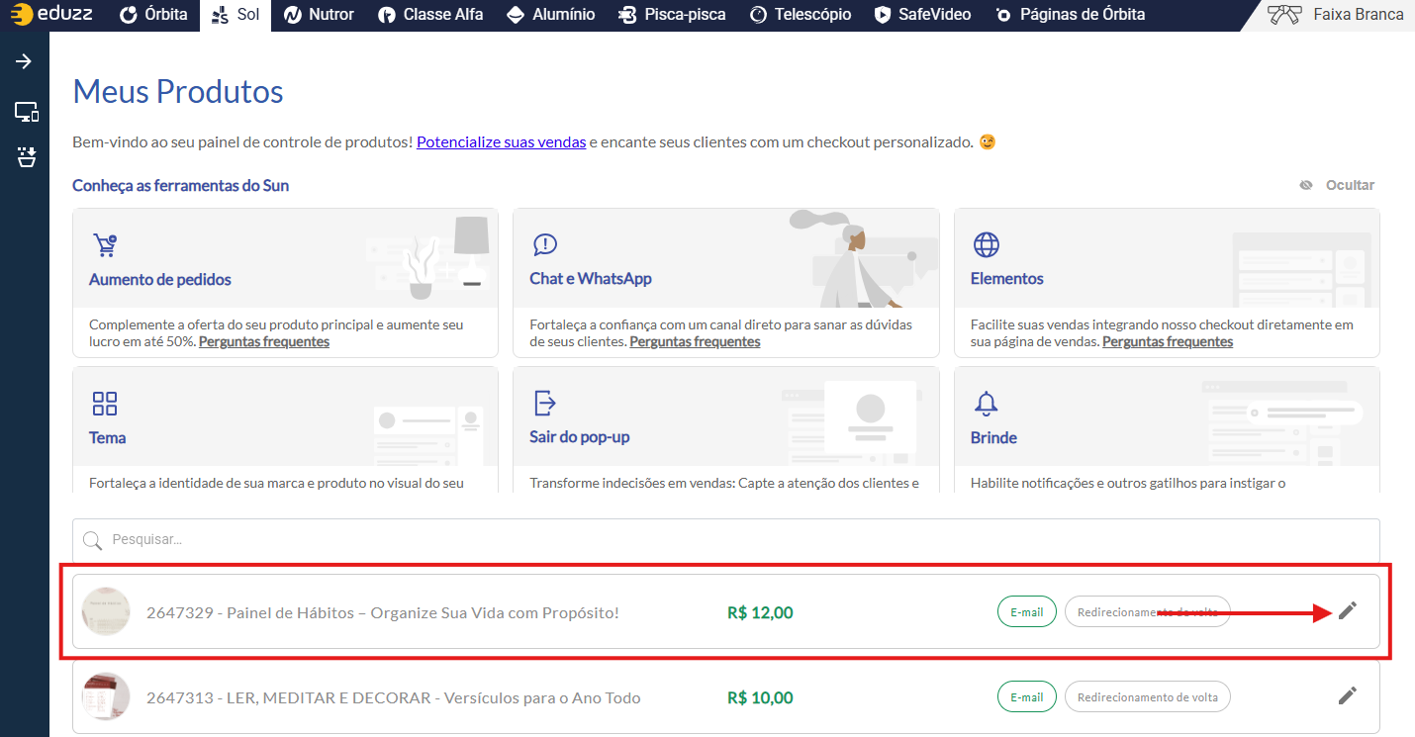Viewport: 1415px width, 737px height.
Task: Click pencil icon for LER, MEDITAR E DECORAR
Action: [x=1347, y=696]
